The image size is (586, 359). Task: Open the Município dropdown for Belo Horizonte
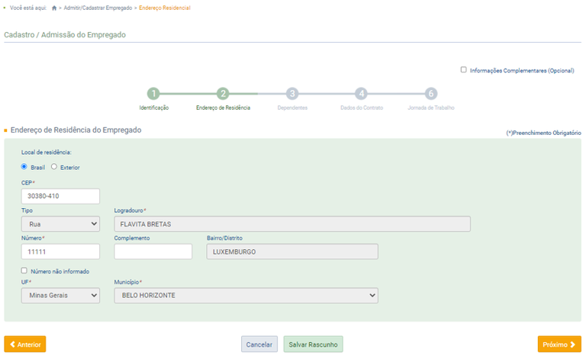click(x=246, y=295)
